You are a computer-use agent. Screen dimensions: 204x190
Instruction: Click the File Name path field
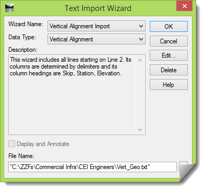click(x=92, y=167)
